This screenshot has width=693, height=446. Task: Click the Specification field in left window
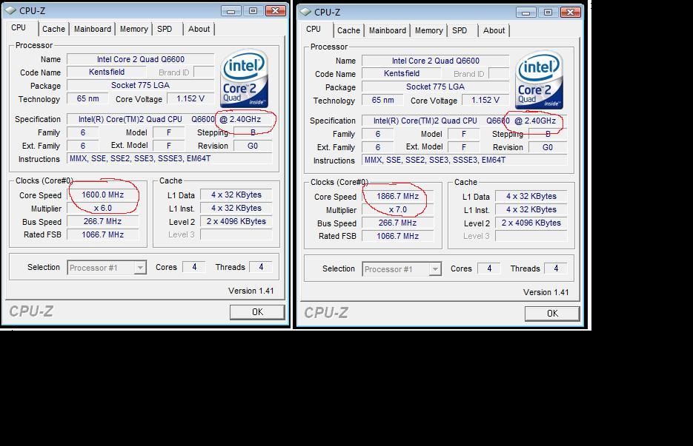[169, 119]
